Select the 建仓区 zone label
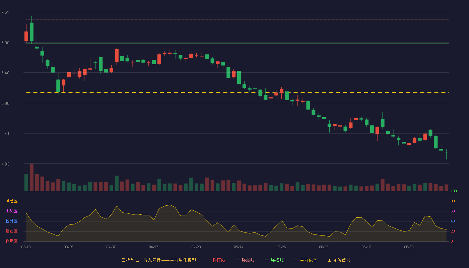 [11, 231]
